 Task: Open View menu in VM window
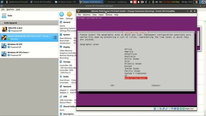click(x=94, y=15)
